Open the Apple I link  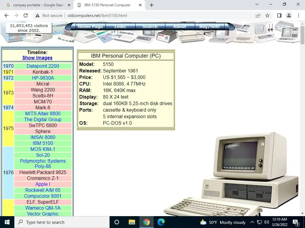[43, 184]
